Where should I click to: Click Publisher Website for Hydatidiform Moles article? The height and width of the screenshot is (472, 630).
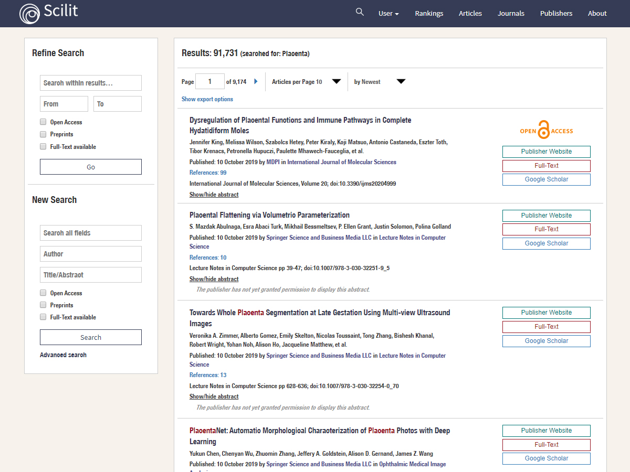click(546, 152)
